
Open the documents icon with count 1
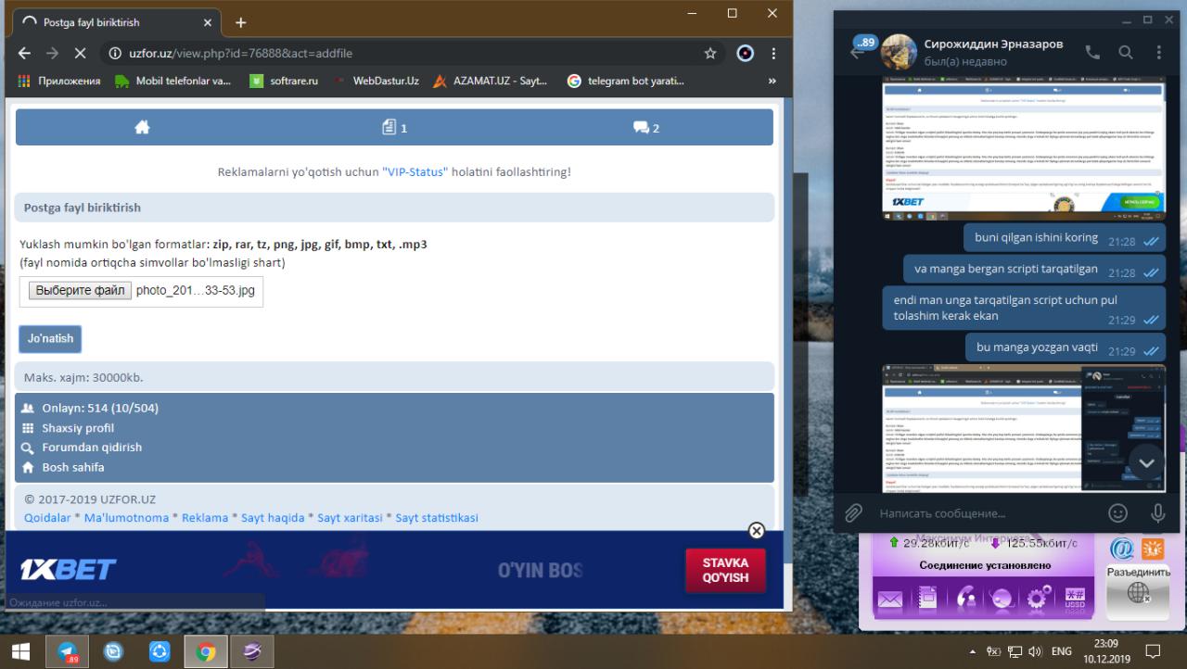[394, 128]
